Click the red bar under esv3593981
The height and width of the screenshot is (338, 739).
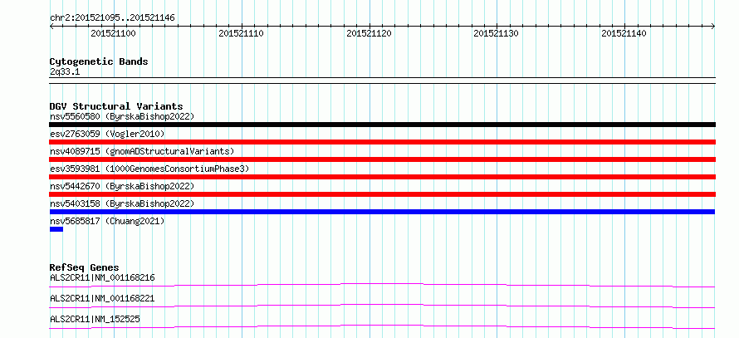(382, 177)
